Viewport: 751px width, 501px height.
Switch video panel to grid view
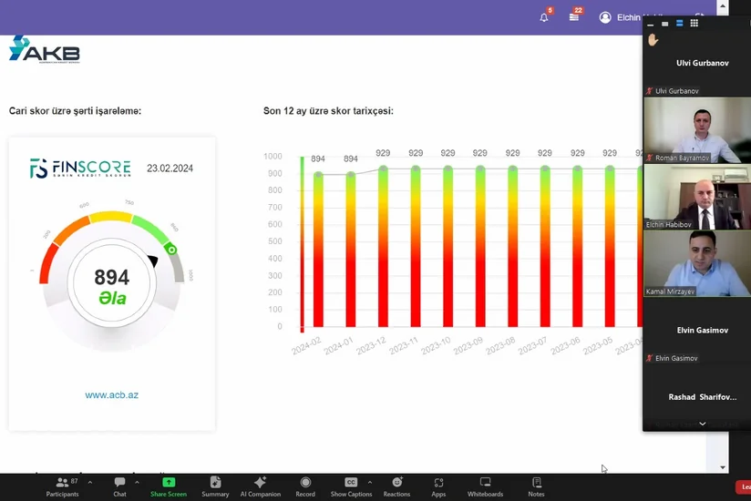point(694,23)
